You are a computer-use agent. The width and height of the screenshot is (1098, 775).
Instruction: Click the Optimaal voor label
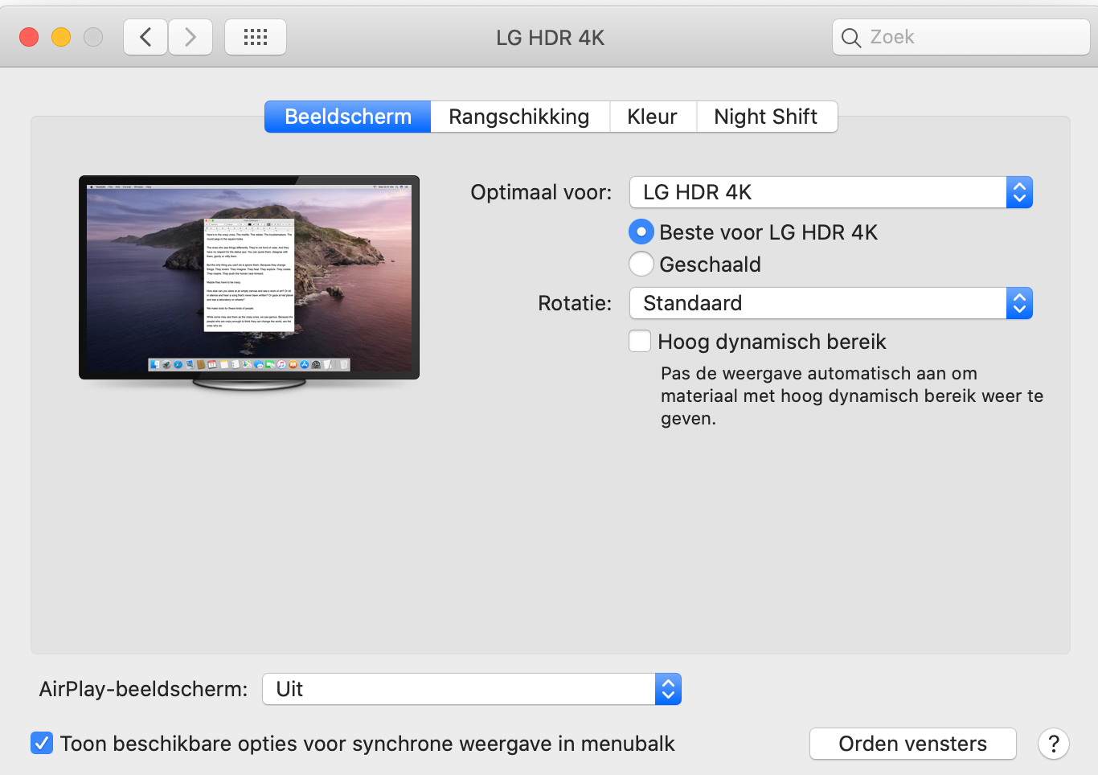(x=541, y=192)
